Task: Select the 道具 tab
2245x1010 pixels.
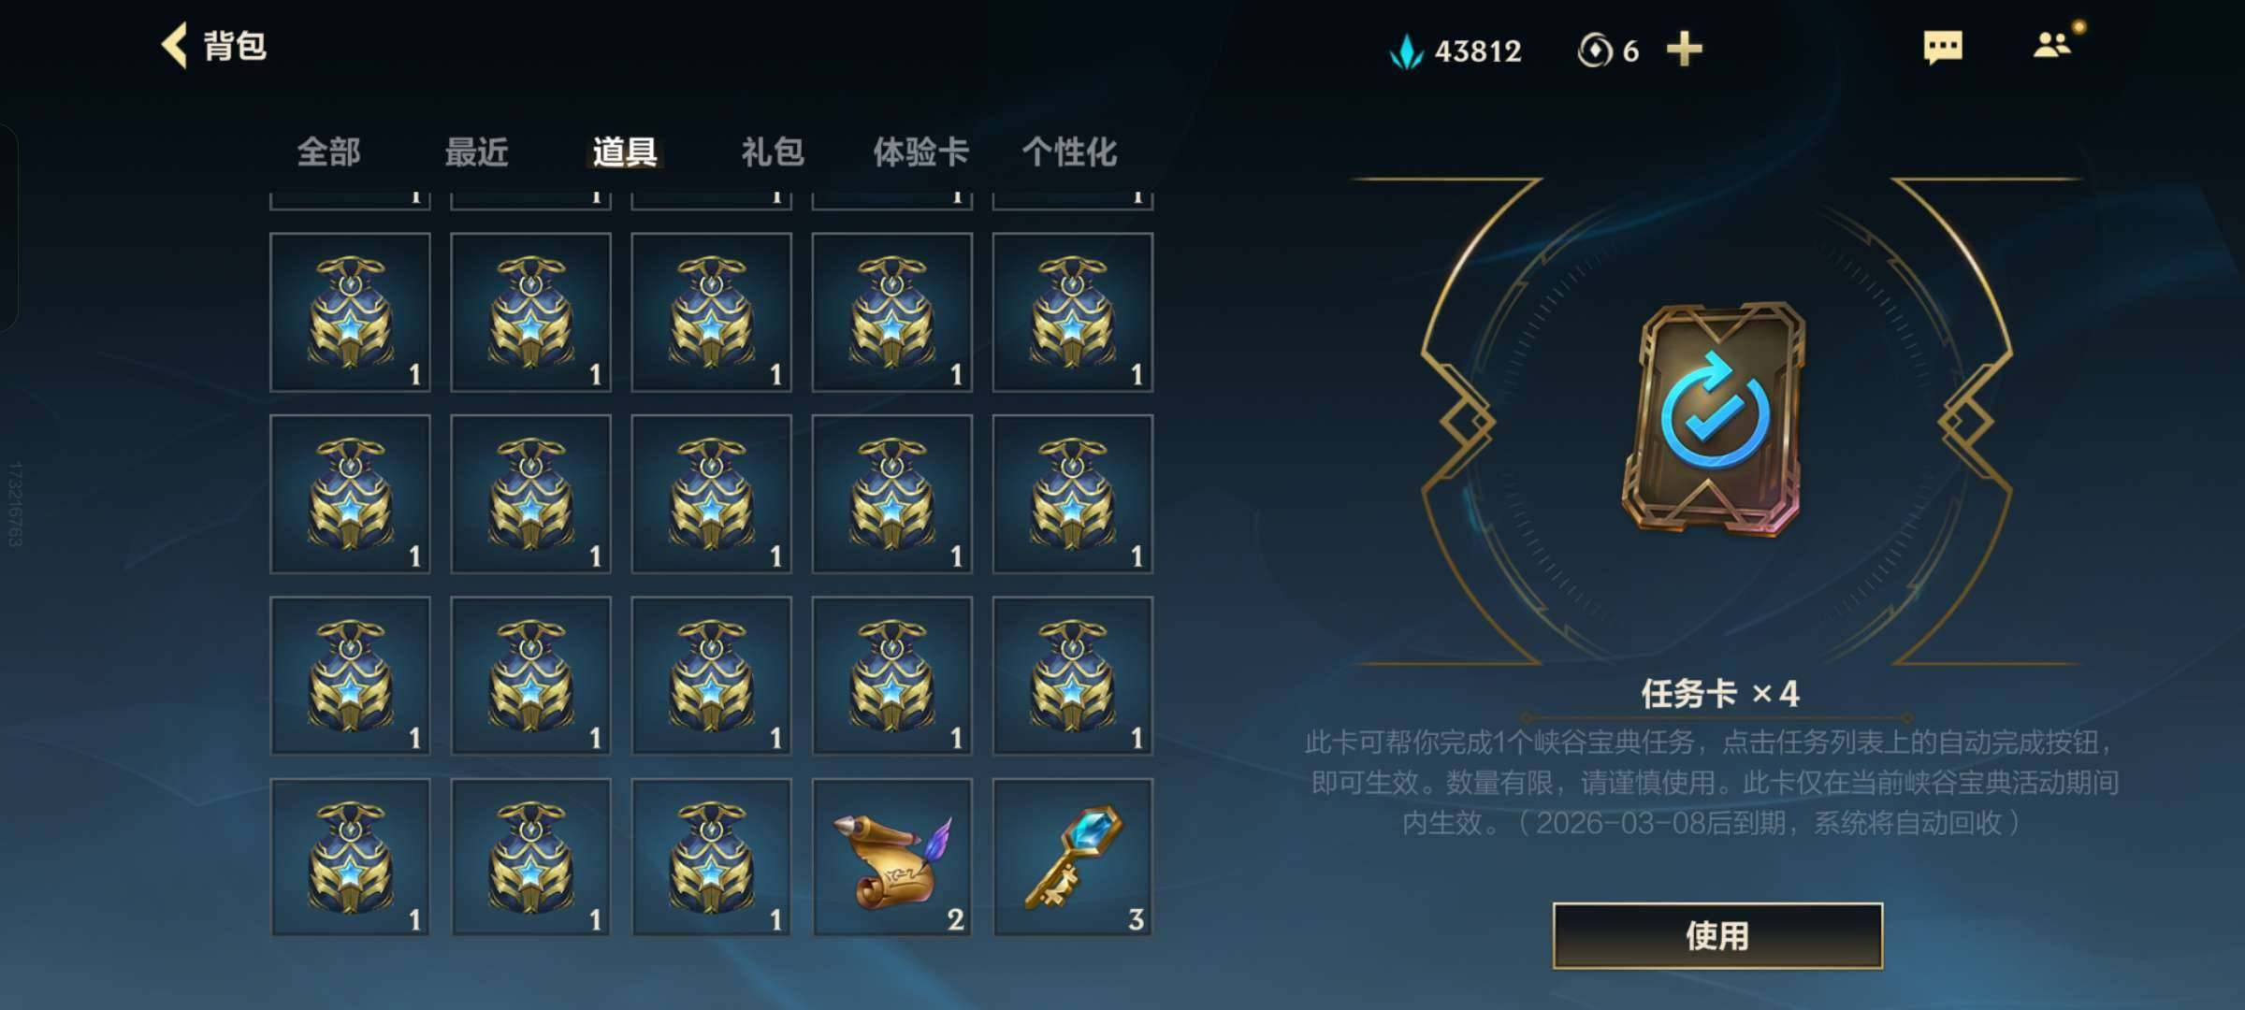Action: pyautogui.click(x=624, y=151)
